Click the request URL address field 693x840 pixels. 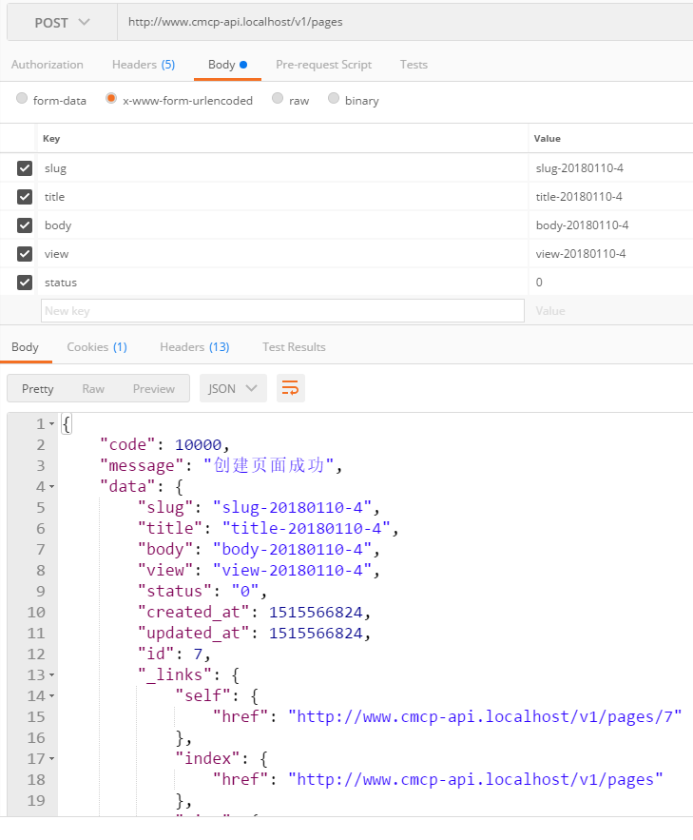399,23
